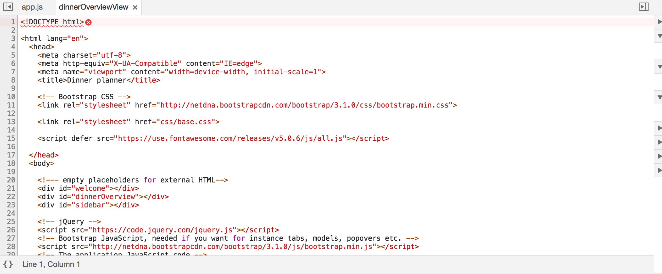Pretty print the source with curly braces
The width and height of the screenshot is (662, 274).
[x=8, y=264]
